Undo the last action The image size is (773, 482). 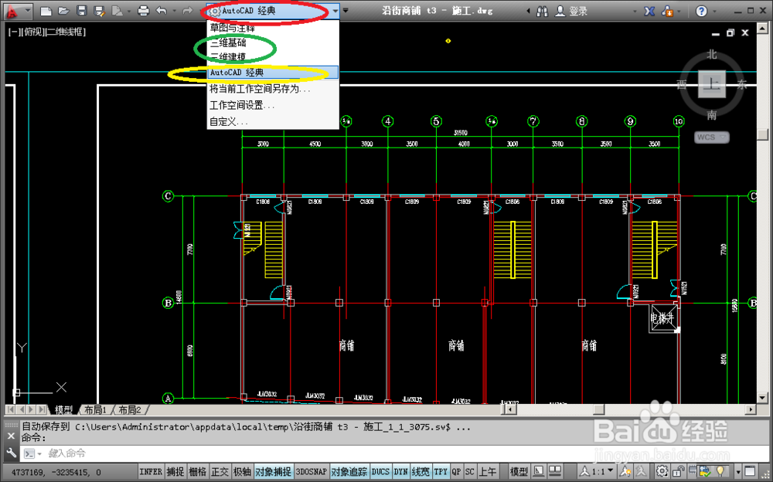click(x=162, y=11)
